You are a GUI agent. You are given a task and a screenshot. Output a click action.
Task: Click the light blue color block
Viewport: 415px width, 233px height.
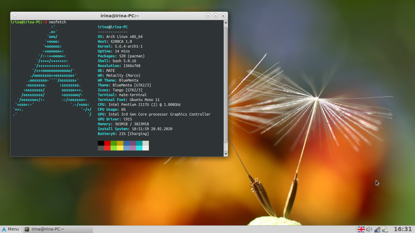point(126,148)
